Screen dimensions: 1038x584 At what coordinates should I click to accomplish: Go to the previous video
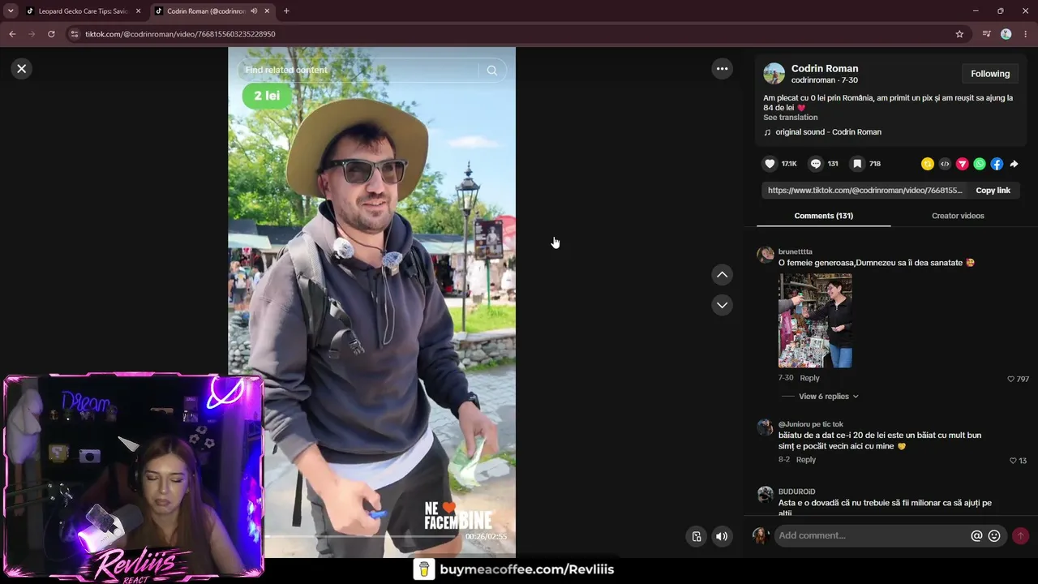point(722,275)
